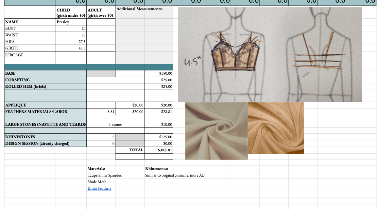
Task: Select the design session $0.00 cell
Action: [x=159, y=143]
